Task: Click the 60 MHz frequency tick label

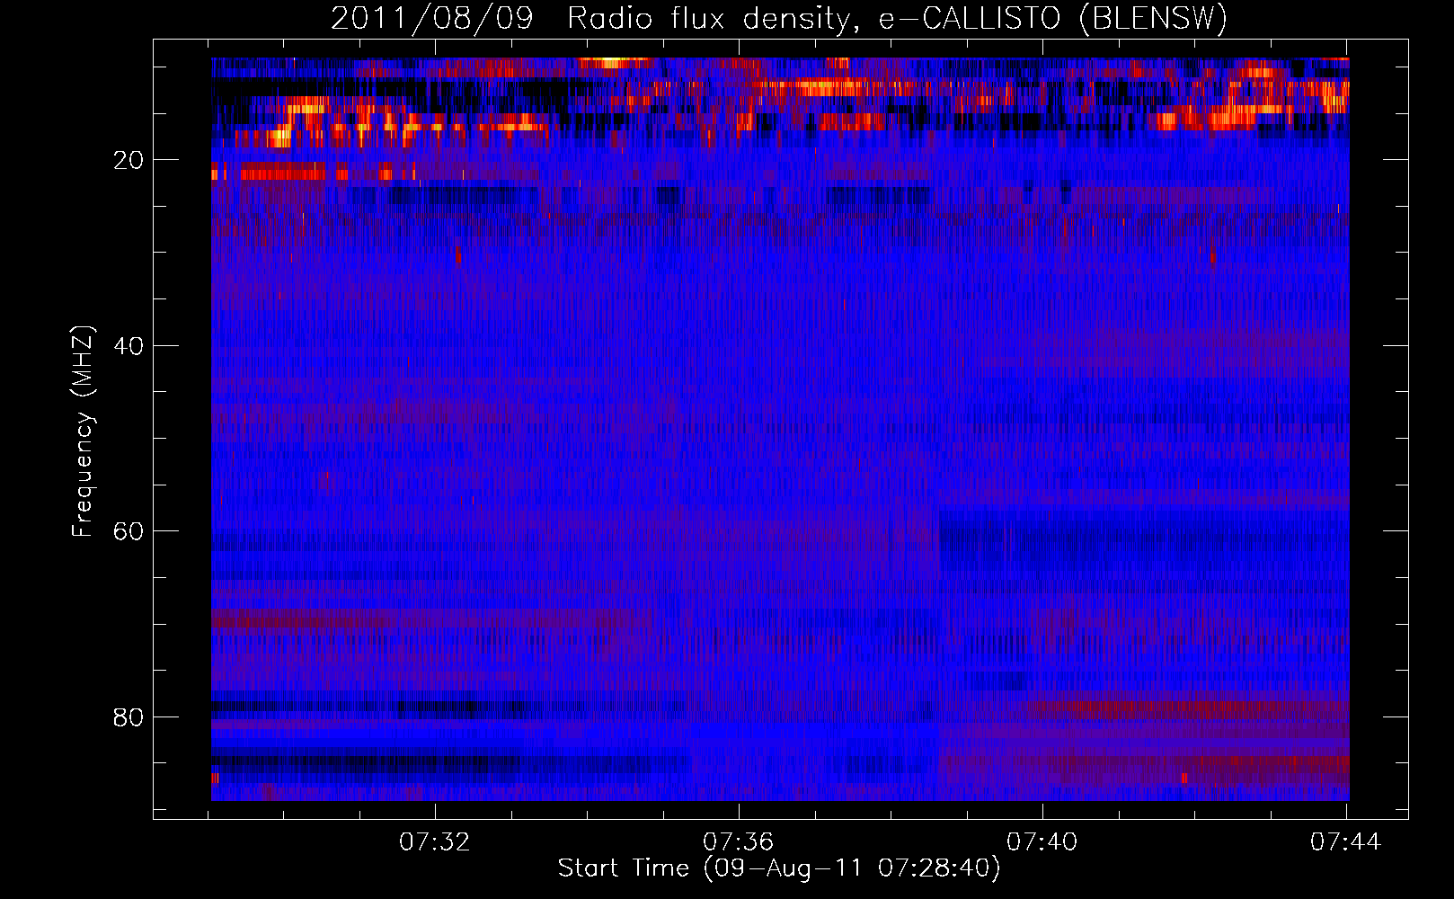Action: 129,531
